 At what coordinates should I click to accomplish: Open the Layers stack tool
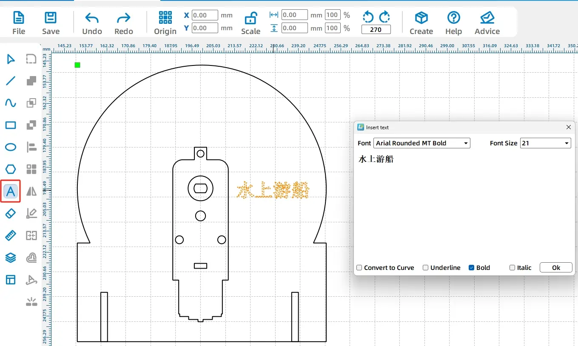(x=11, y=258)
